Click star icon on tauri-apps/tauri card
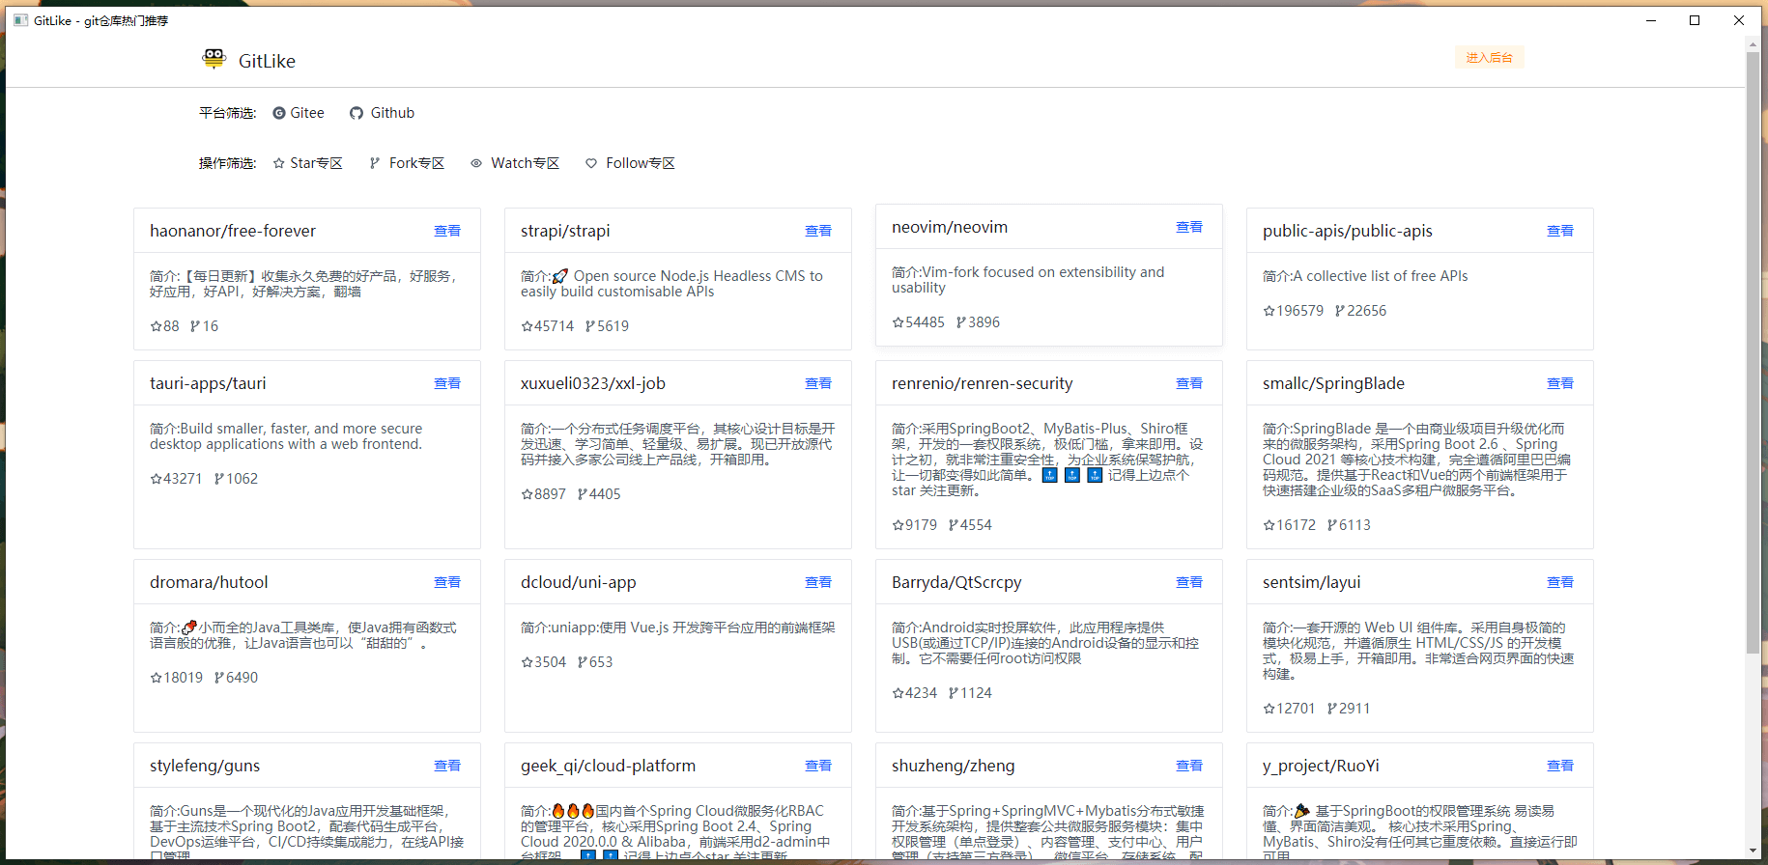This screenshot has width=1768, height=865. [156, 479]
